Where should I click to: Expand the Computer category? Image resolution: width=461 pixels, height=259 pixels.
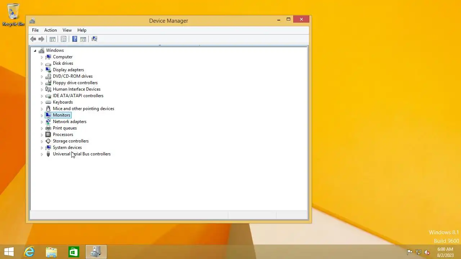[42, 57]
